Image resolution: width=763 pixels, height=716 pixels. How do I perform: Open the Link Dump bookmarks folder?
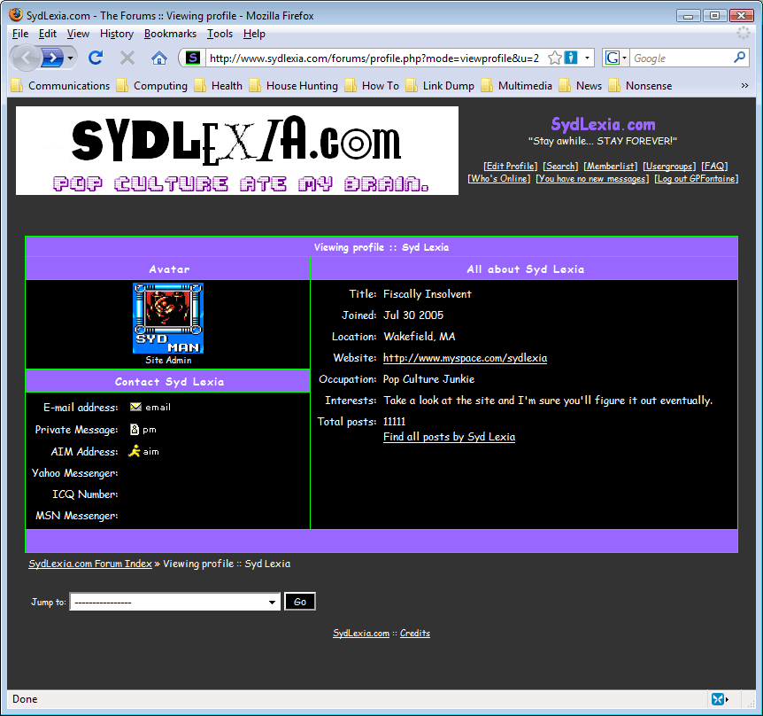[x=441, y=86]
